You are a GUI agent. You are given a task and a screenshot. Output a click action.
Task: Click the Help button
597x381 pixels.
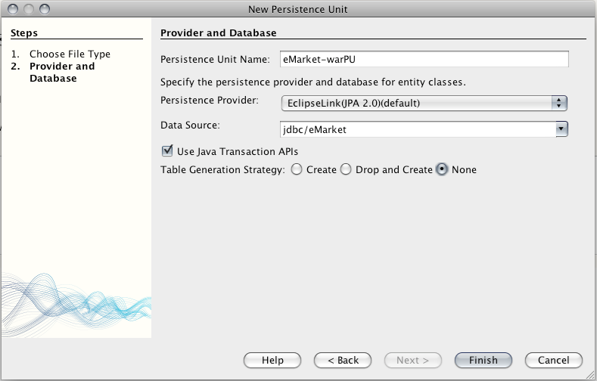(x=272, y=360)
